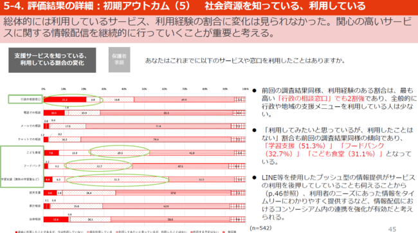
Task: Select the 行政の相談窗口 21.2 red bar
Action: click(65, 100)
